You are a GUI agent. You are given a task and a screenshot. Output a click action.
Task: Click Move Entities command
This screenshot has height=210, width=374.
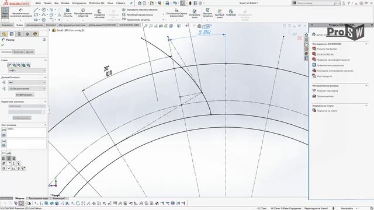coord(136,20)
